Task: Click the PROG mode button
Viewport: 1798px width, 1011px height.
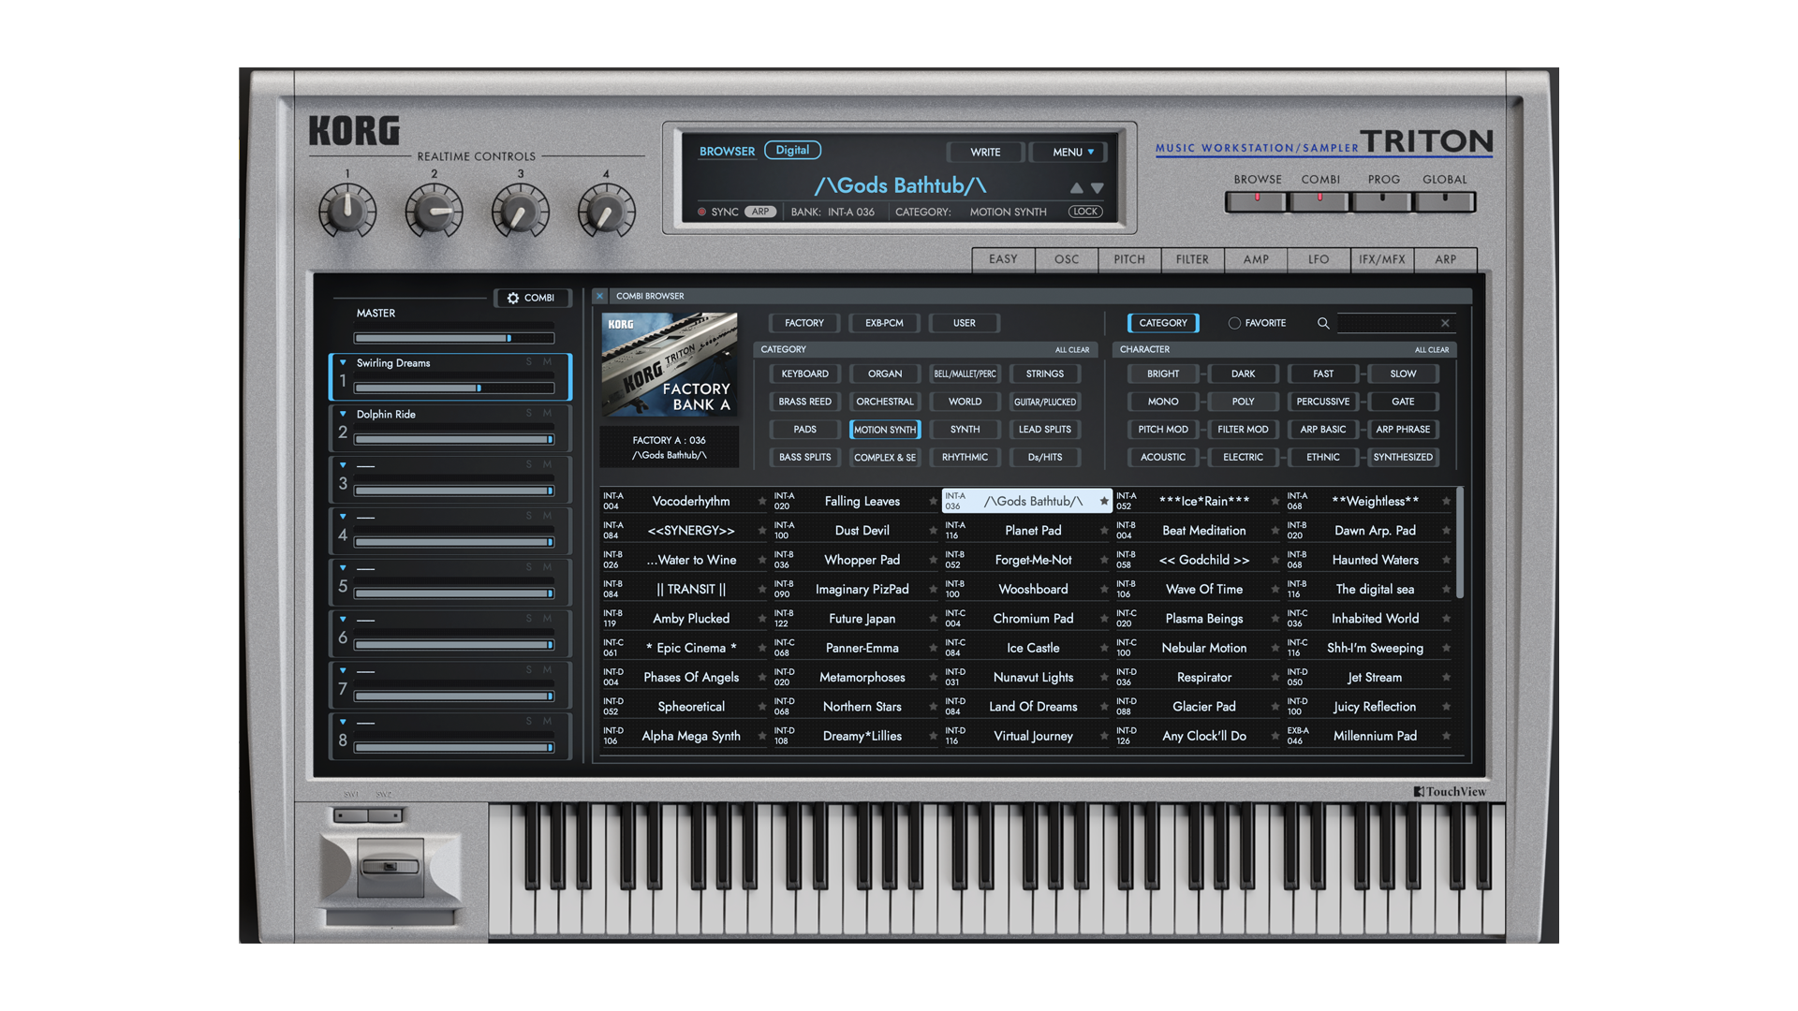Action: pos(1383,200)
